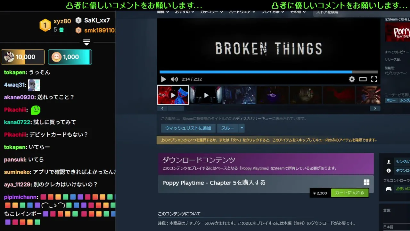Click chat username akane0920
This screenshot has height=231, width=410.
coord(19,97)
